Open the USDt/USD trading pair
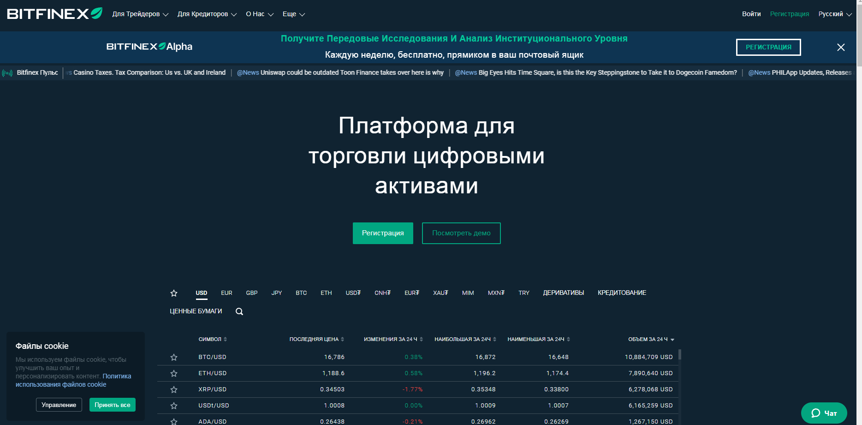The image size is (862, 425). coord(214,406)
